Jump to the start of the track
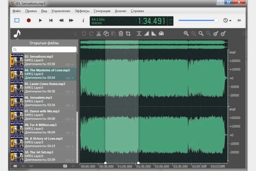256x171 pixels. pyautogui.click(x=51, y=21)
